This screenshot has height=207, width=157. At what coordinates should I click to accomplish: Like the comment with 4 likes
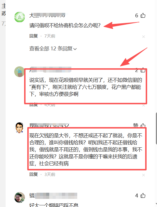pos(143,196)
